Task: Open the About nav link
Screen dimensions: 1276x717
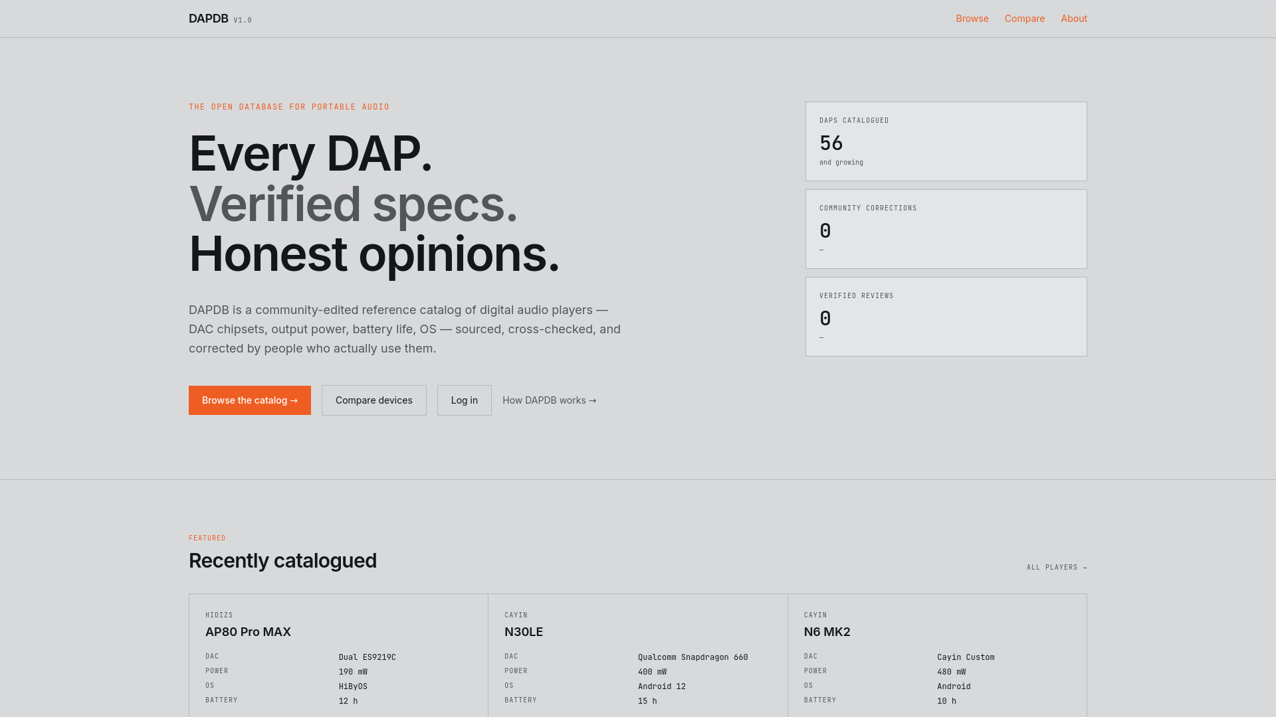Action: (1074, 19)
